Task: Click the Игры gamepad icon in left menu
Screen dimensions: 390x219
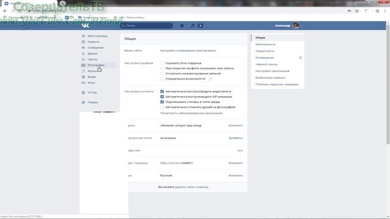Action: pyautogui.click(x=83, y=83)
